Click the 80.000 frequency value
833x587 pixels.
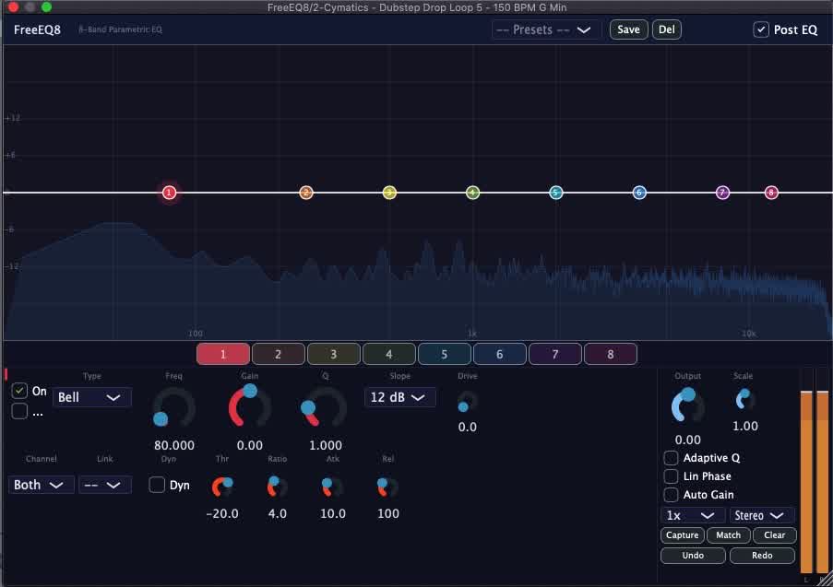point(174,445)
